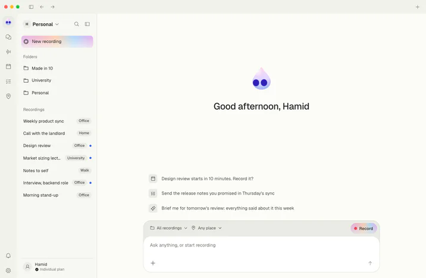Click the Record button in the prompt bar
The height and width of the screenshot is (278, 426).
[x=364, y=229]
